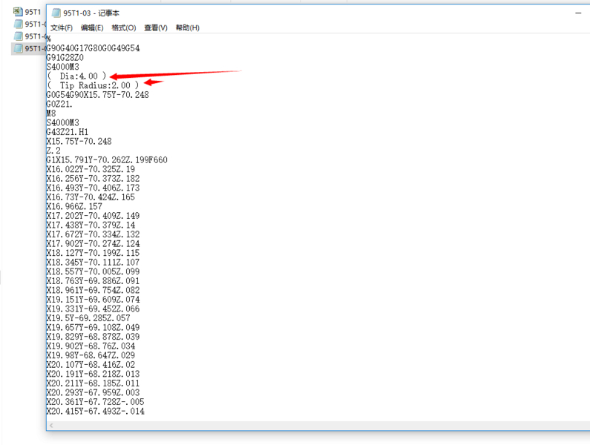Click the line X17.438Y-70.379Z.14
This screenshot has width=590, height=445.
[x=91, y=225]
